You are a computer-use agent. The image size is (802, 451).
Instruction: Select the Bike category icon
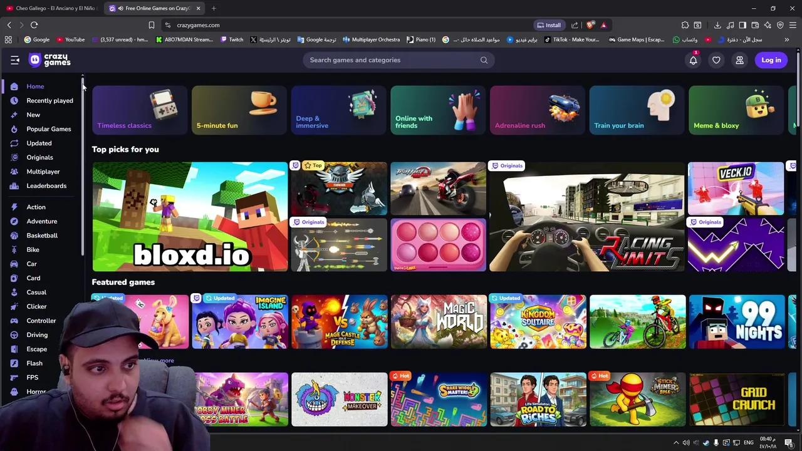click(x=14, y=249)
